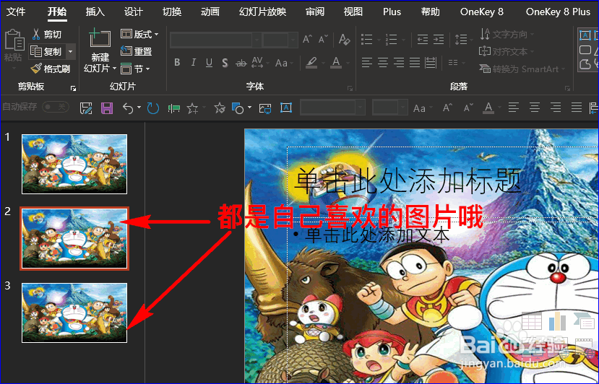Increase the list indent level

click(x=438, y=39)
